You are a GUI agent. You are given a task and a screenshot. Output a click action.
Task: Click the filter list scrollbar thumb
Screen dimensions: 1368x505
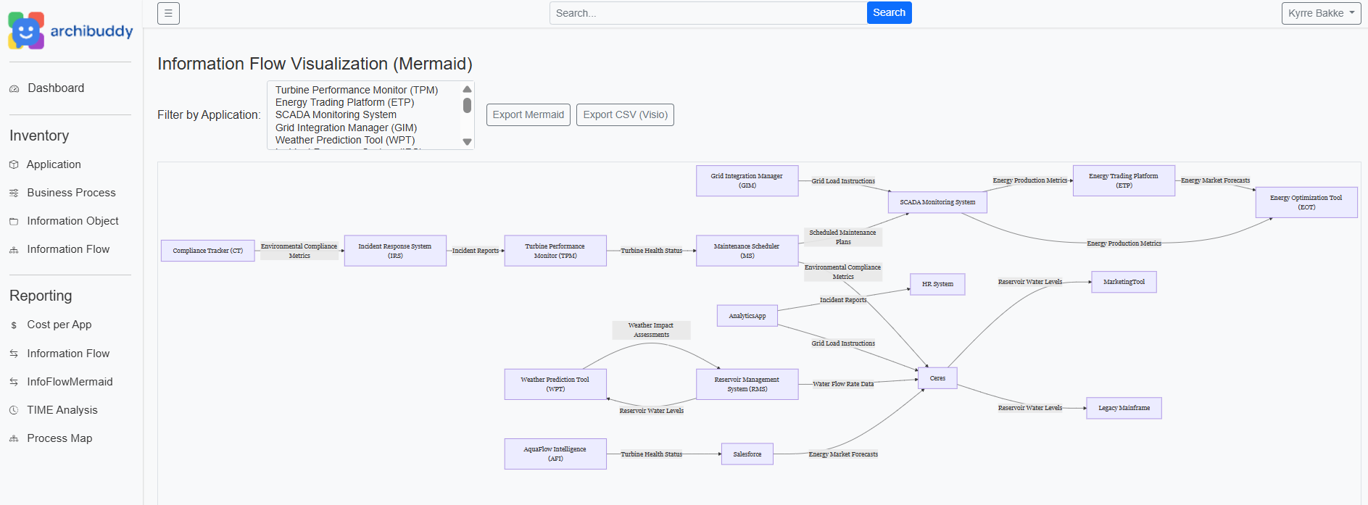pos(468,106)
